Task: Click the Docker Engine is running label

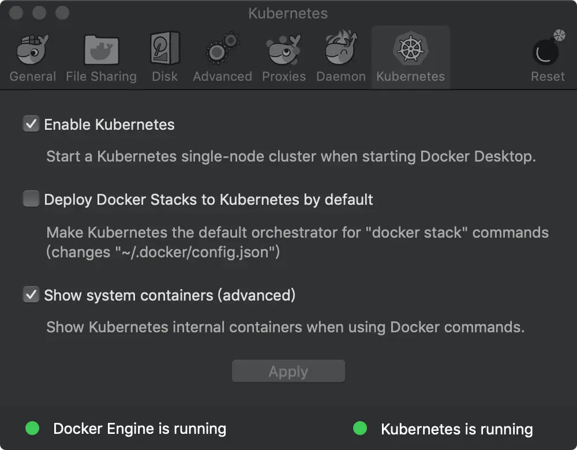Action: (x=139, y=429)
